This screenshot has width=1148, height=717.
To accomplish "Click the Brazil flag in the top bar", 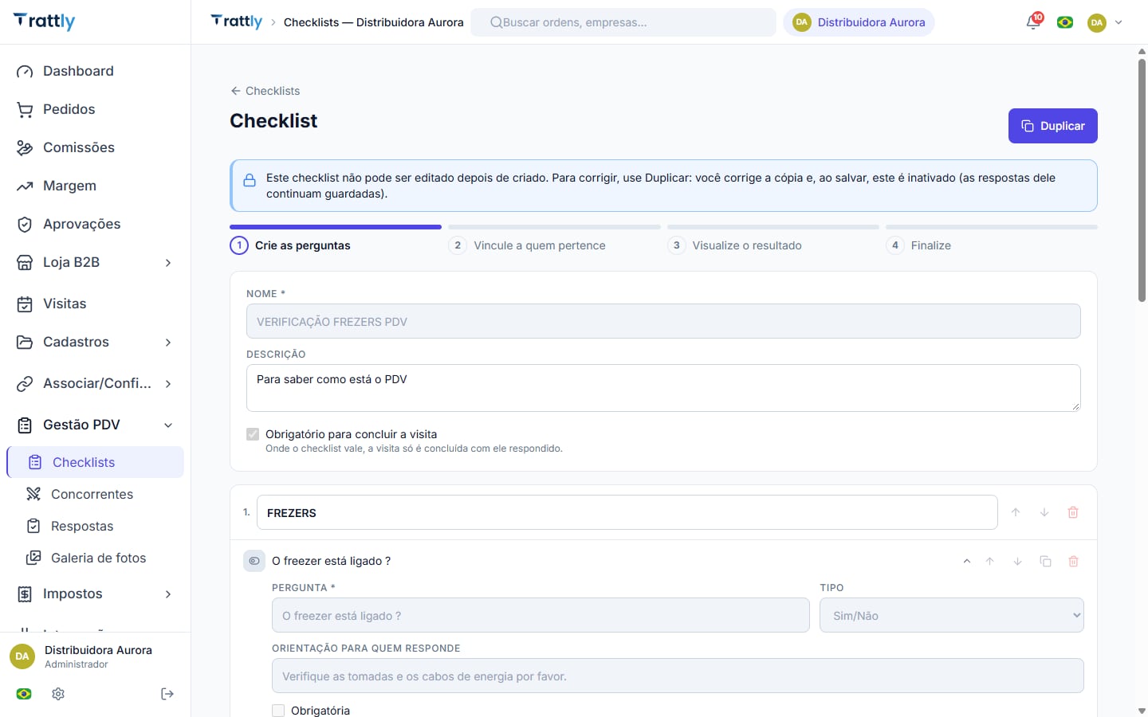I will click(1065, 22).
